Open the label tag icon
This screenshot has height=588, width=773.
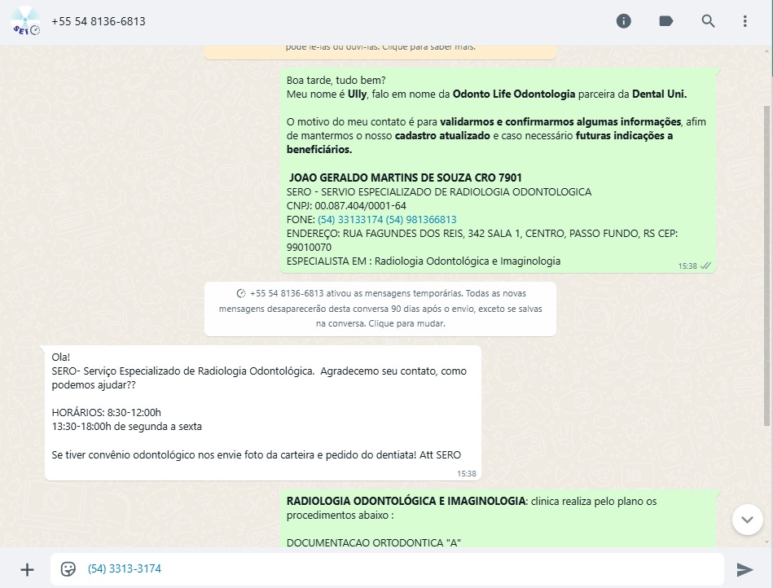click(665, 21)
